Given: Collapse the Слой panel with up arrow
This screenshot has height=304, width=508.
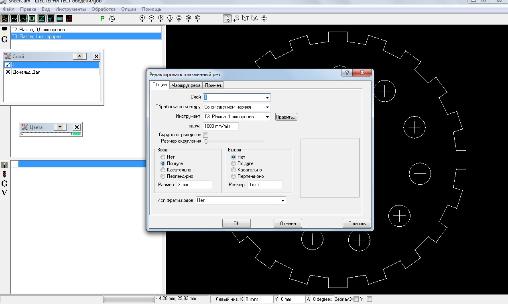Looking at the screenshot, I should [x=79, y=56].
